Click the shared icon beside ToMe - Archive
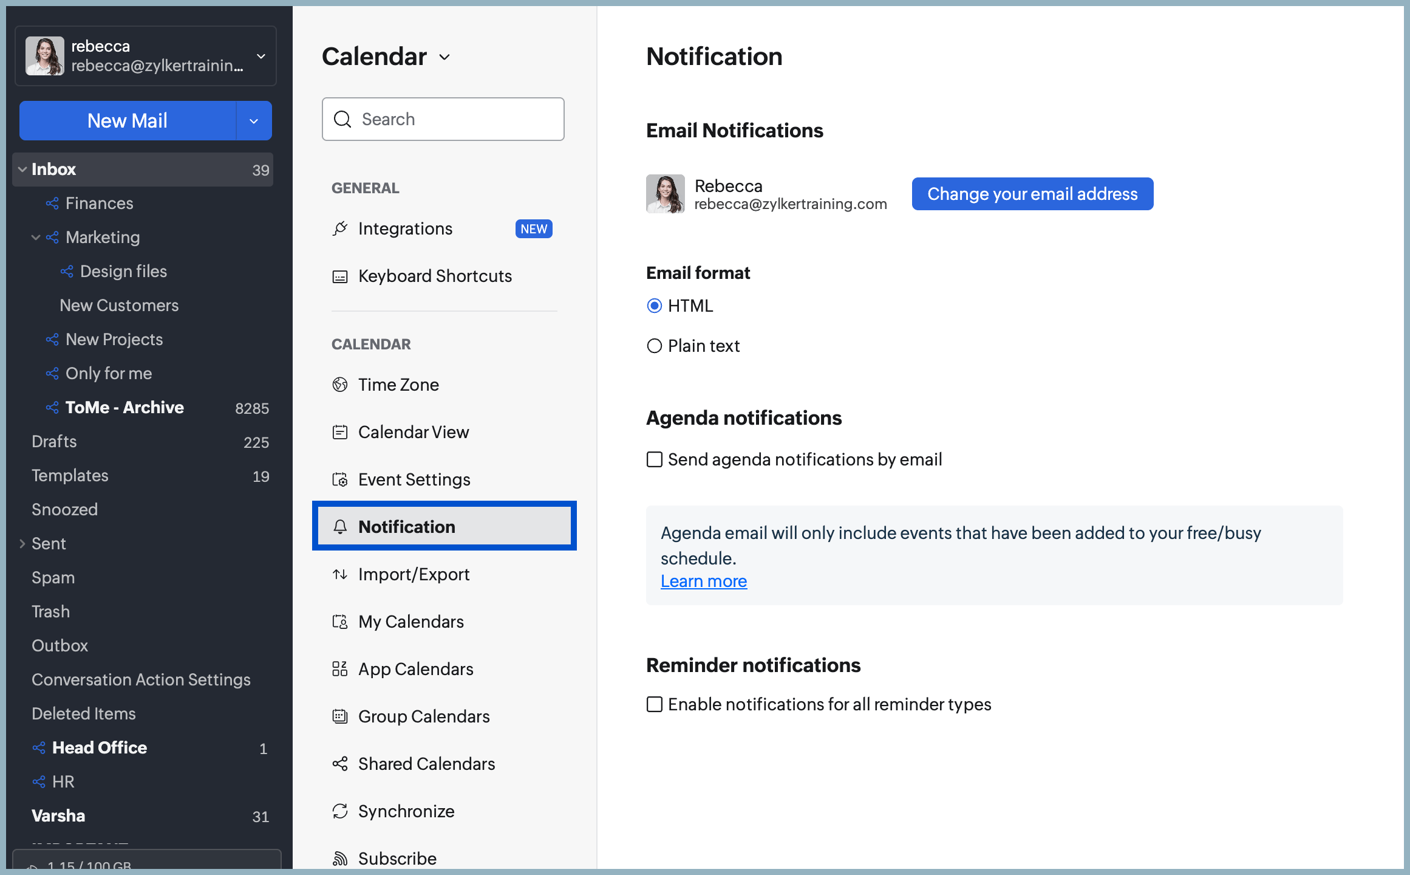This screenshot has width=1410, height=875. [x=52, y=407]
